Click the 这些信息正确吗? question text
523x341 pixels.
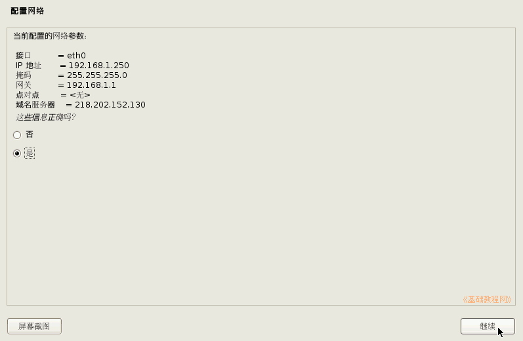coord(46,117)
